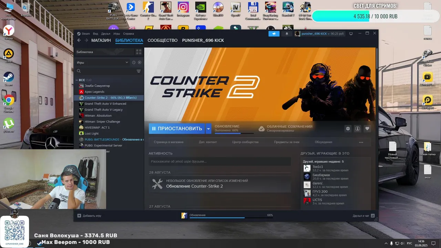
Task: Go forward with the Steam forward arrow
Action: tap(86, 40)
